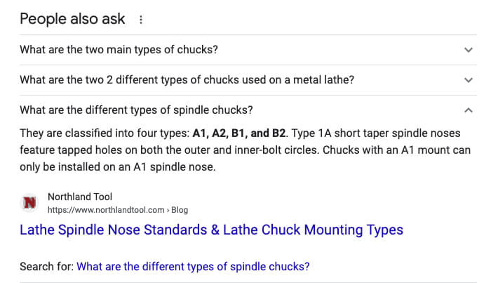498x283 pixels.
Task: Click the People also ask heading
Action: coord(72,19)
